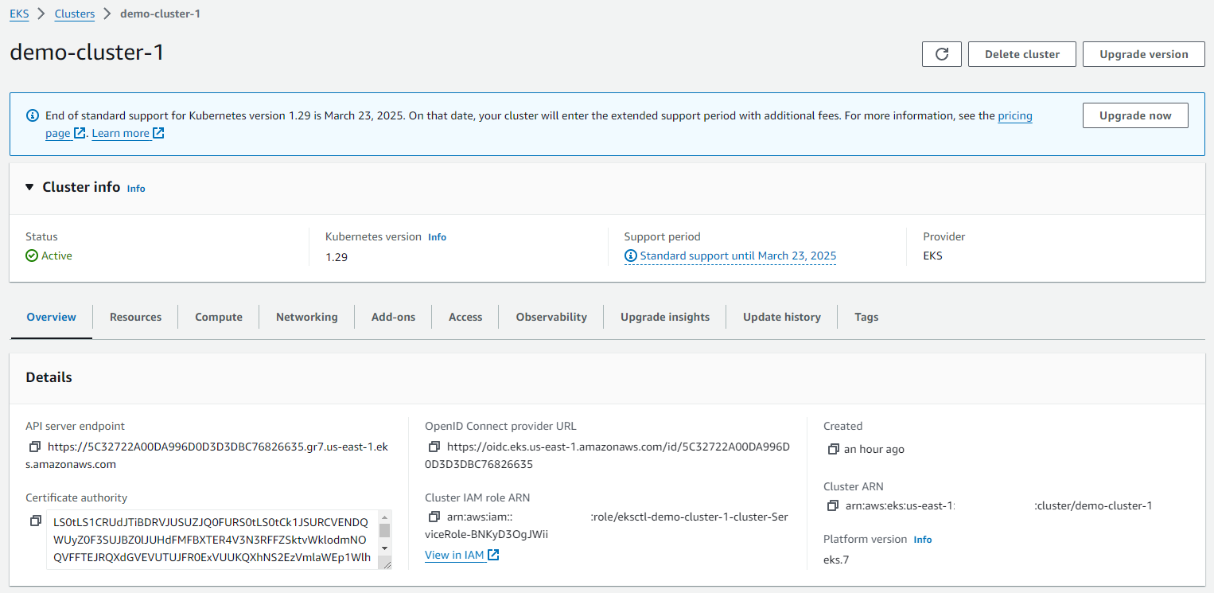Click the info icon in the support banner
The width and height of the screenshot is (1214, 593).
pos(33,115)
